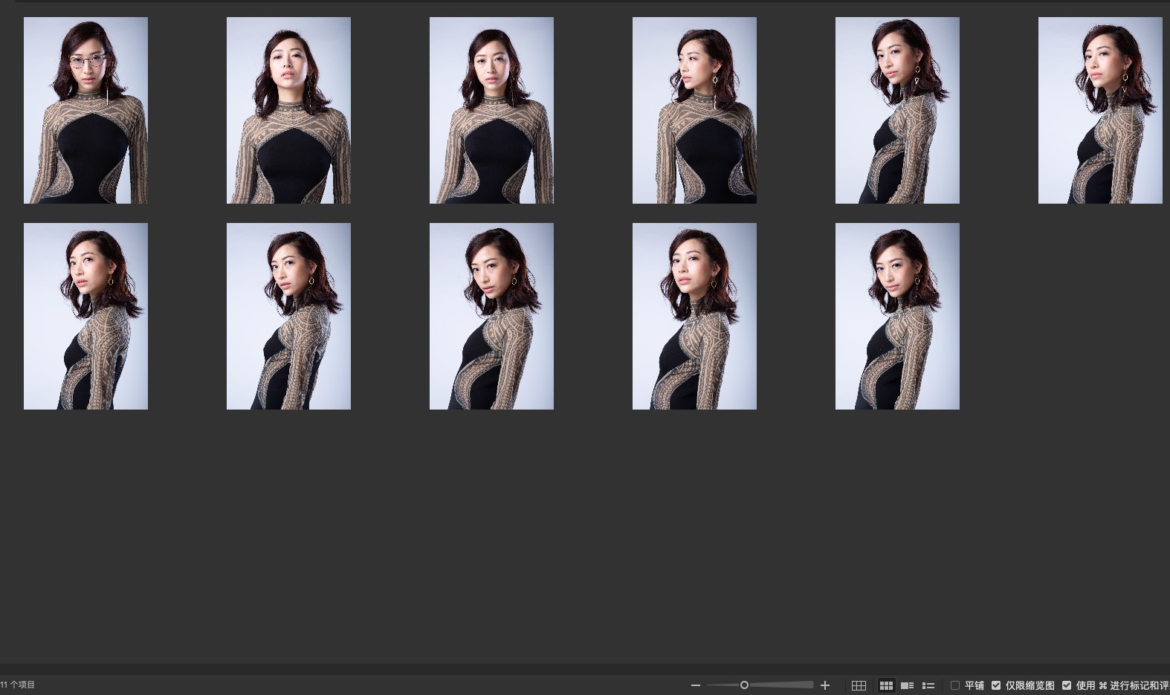Select the third thumbnail in the top row

[491, 110]
